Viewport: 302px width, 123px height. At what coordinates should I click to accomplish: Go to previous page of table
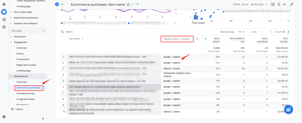271,32
